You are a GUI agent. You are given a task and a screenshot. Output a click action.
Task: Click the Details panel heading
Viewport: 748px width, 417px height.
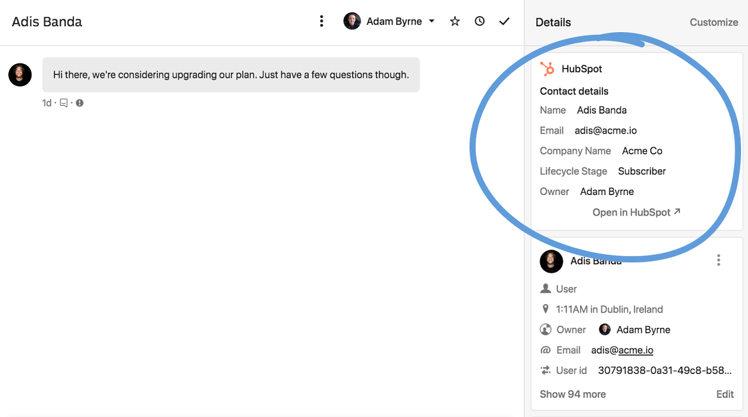553,22
